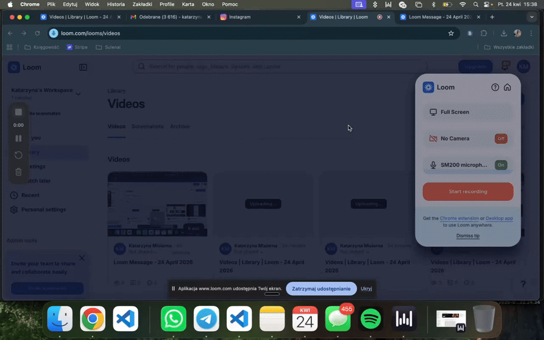Open the Chrome extension link
The width and height of the screenshot is (544, 340).
pos(459,218)
